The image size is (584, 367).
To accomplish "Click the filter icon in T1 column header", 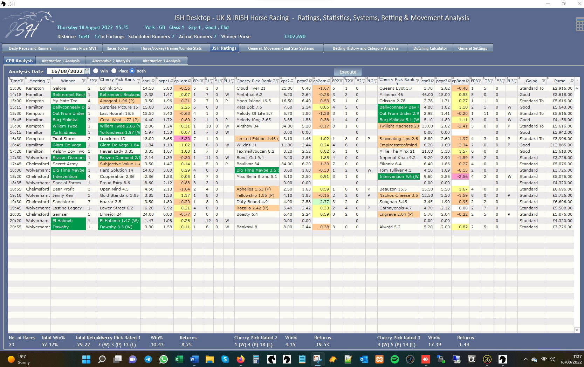I will [211, 81].
